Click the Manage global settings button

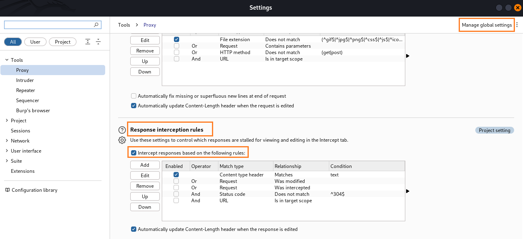click(487, 25)
